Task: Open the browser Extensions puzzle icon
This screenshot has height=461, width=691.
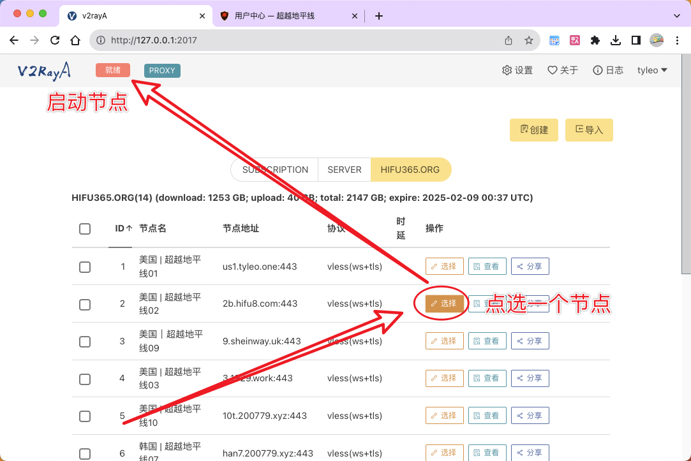Action: 595,40
